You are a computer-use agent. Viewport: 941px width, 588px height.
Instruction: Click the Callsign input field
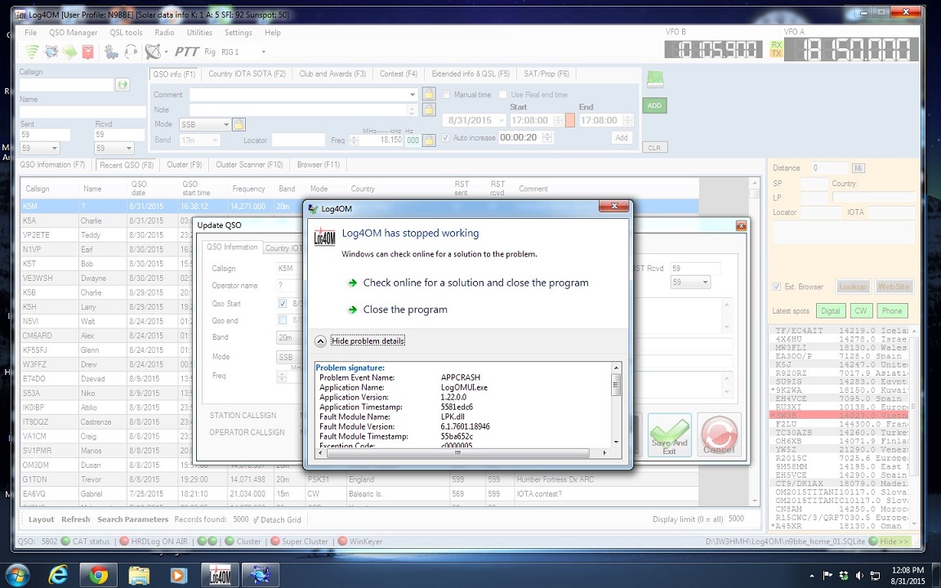pos(66,85)
